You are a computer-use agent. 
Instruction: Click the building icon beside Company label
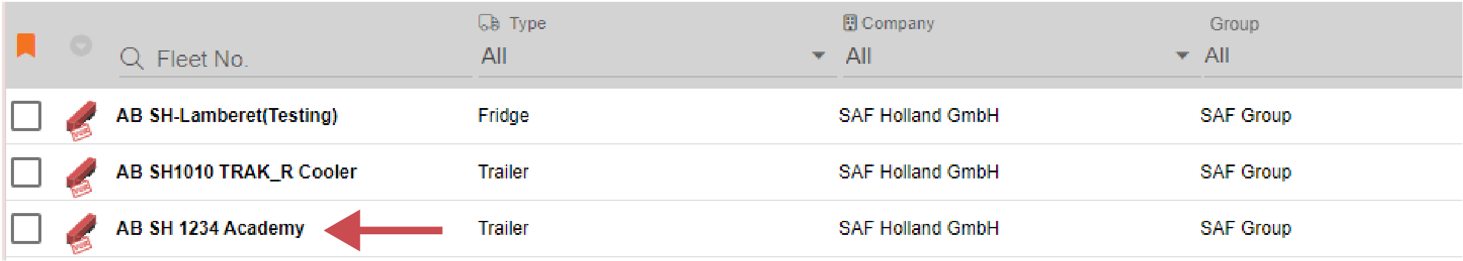pyautogui.click(x=850, y=23)
